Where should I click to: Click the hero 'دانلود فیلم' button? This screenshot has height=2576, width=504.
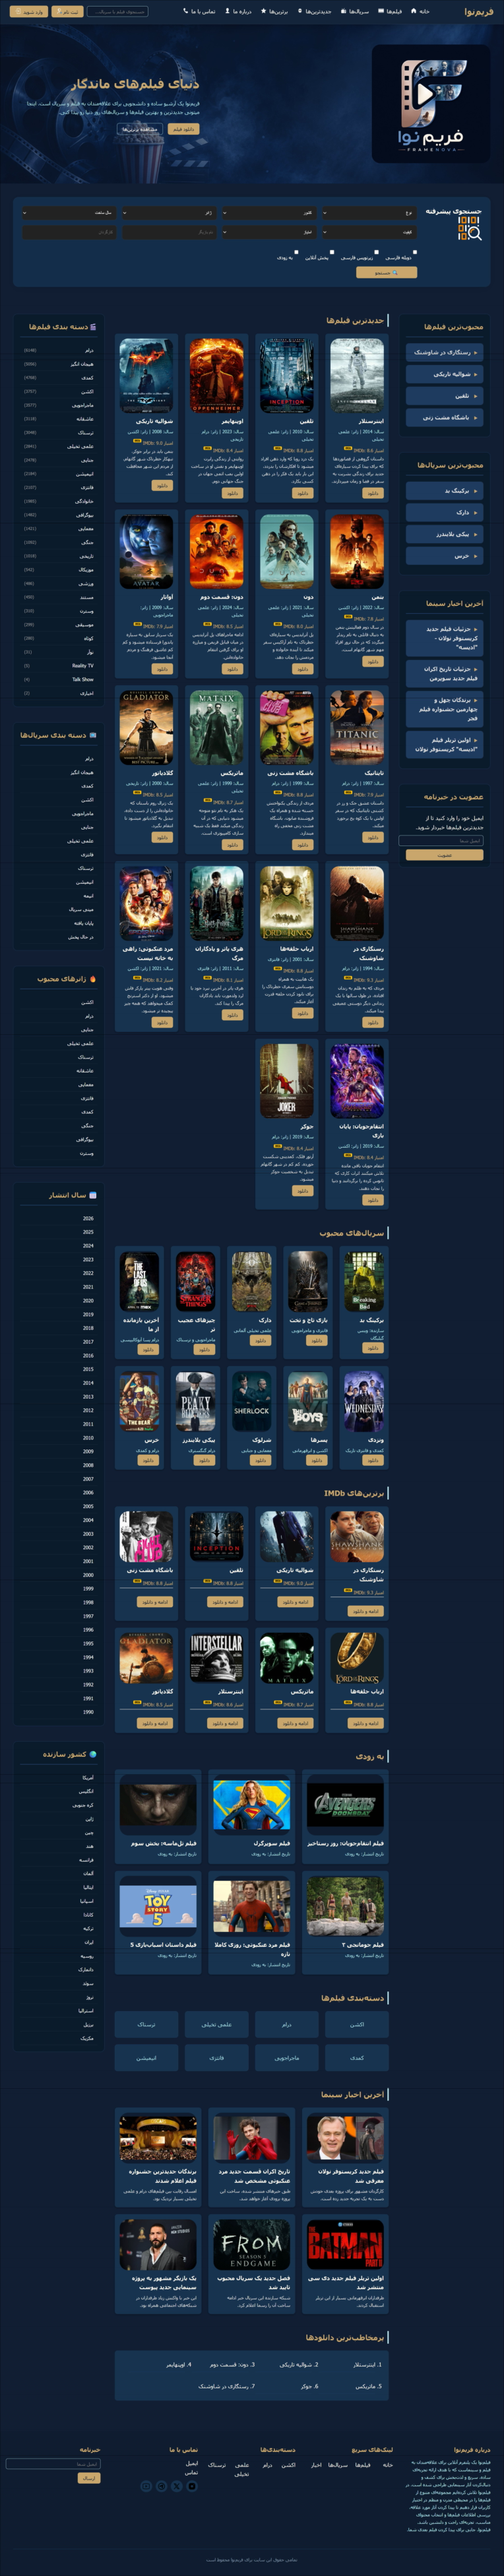(183, 129)
